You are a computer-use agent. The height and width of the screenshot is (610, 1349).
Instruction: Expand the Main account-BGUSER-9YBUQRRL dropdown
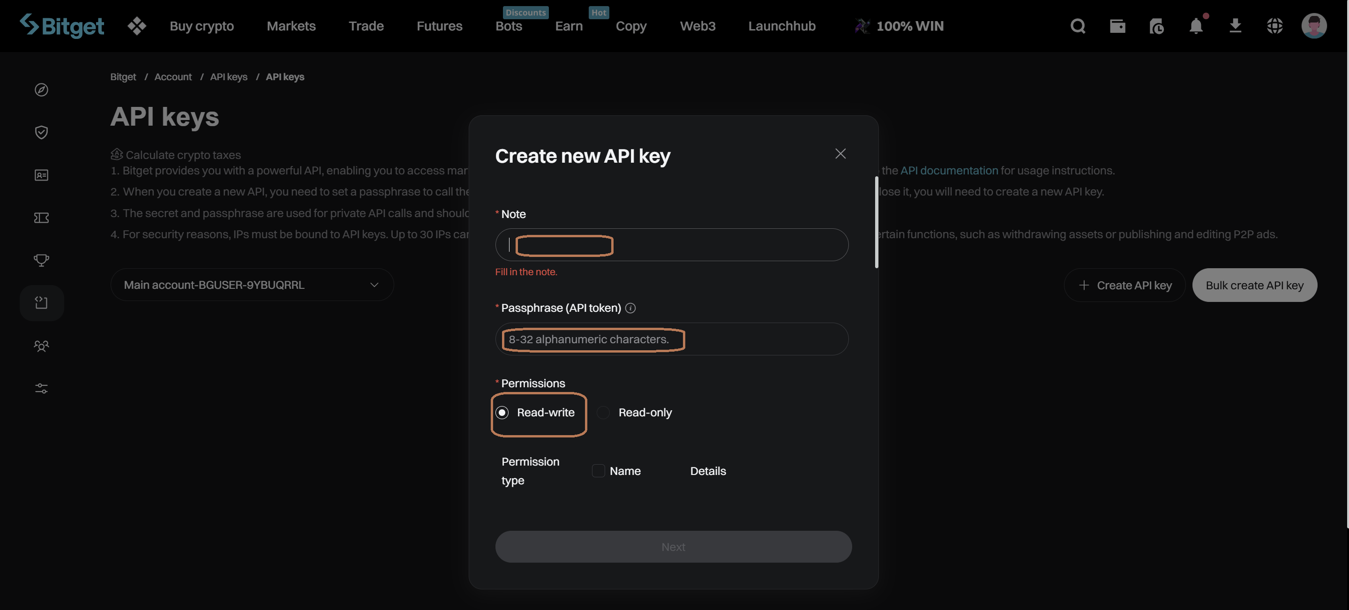pyautogui.click(x=252, y=285)
